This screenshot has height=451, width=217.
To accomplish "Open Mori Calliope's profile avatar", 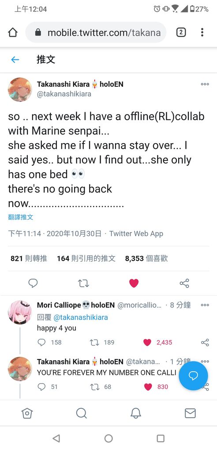I will [x=20, y=312].
